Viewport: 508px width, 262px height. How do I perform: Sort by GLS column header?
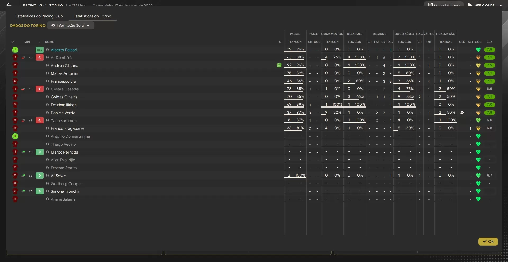pos(462,42)
